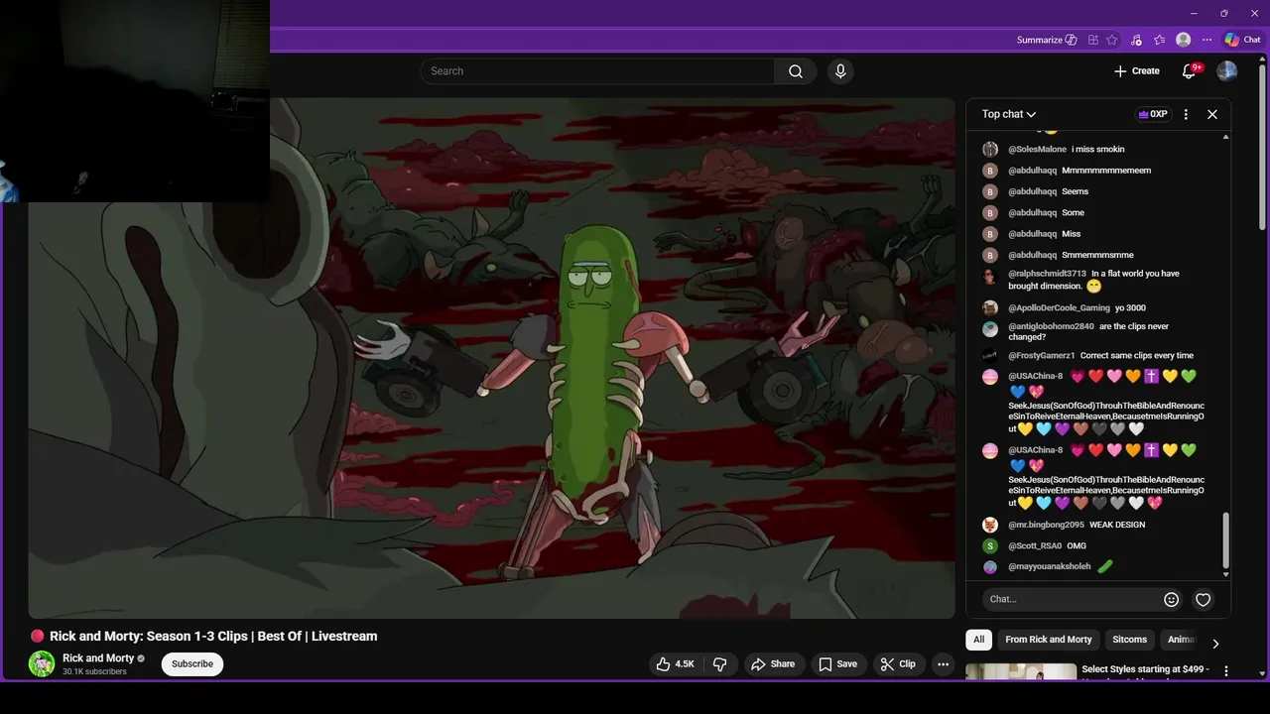Viewport: 1270px width, 714px height.
Task: Close the live chat panel
Action: point(1211,114)
